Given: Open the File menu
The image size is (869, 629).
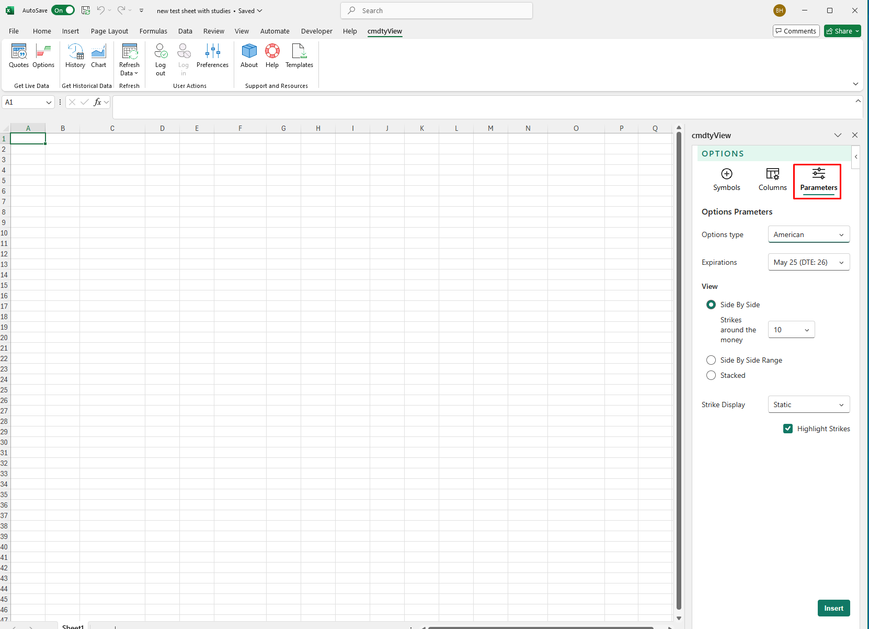Looking at the screenshot, I should pos(14,31).
